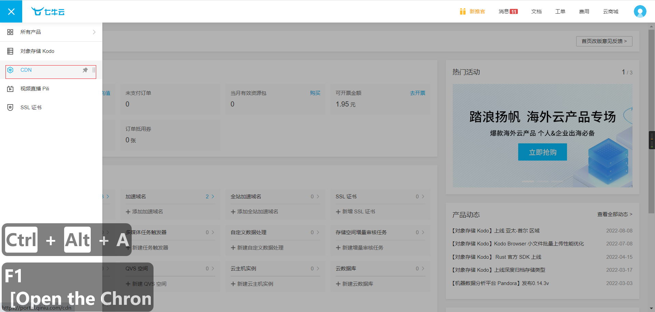Click 去开票 invoice link
Viewport: 655px width, 312px height.
click(x=418, y=93)
